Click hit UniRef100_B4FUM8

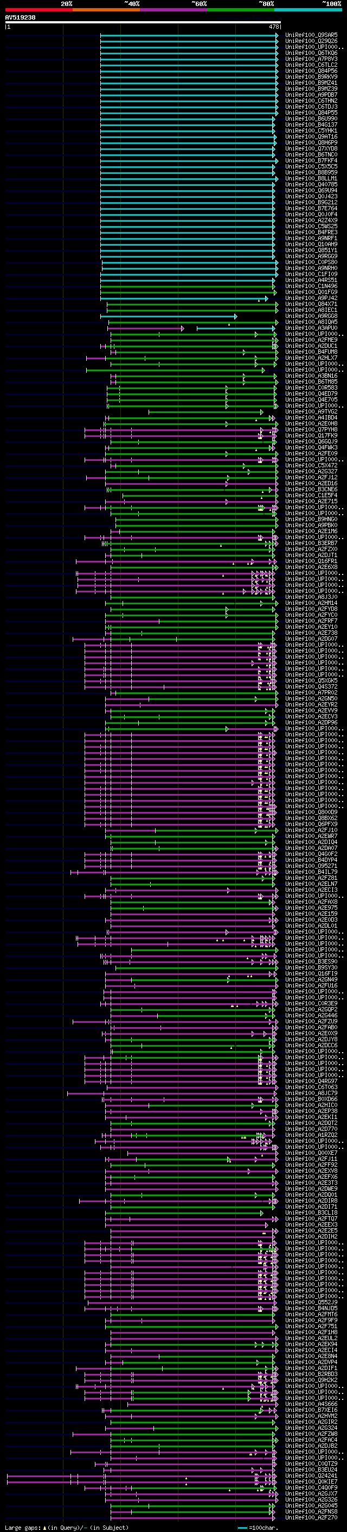[311, 352]
